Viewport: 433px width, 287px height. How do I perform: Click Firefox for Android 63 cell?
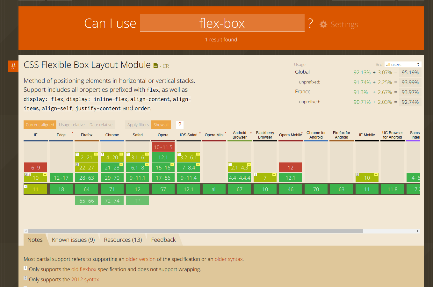[x=342, y=189]
